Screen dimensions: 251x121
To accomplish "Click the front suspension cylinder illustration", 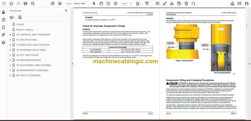I will point(183,41).
